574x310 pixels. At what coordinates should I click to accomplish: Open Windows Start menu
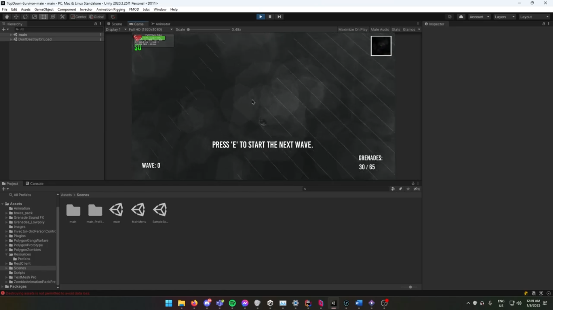pyautogui.click(x=169, y=303)
